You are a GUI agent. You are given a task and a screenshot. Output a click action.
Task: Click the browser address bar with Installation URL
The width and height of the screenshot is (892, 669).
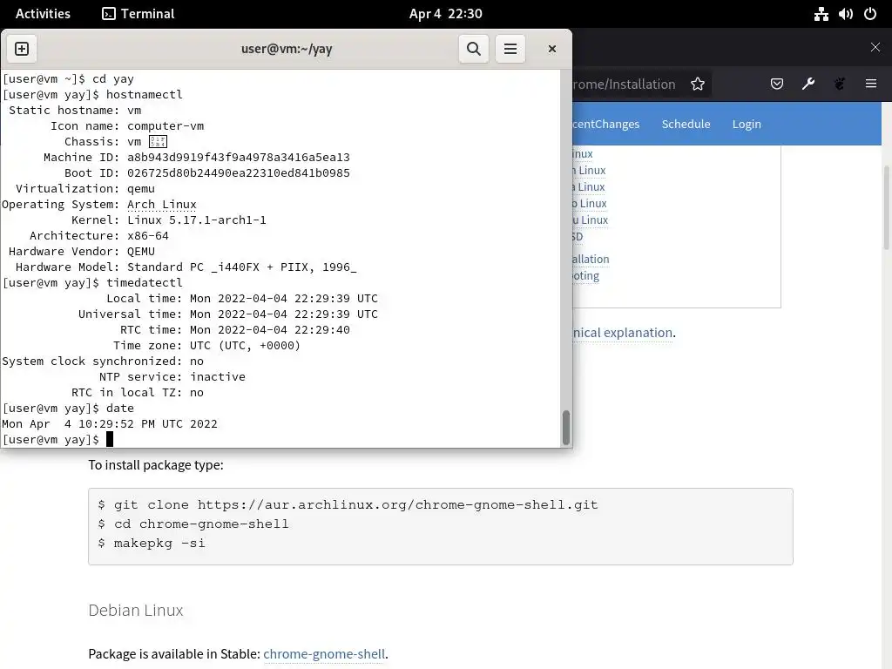(x=625, y=84)
